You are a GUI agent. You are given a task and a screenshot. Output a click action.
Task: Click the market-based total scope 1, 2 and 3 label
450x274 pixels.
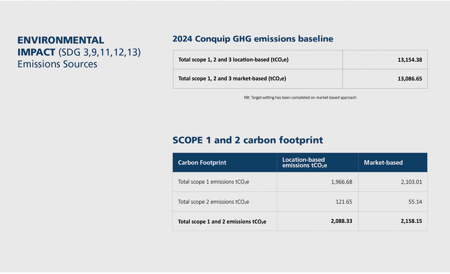232,79
